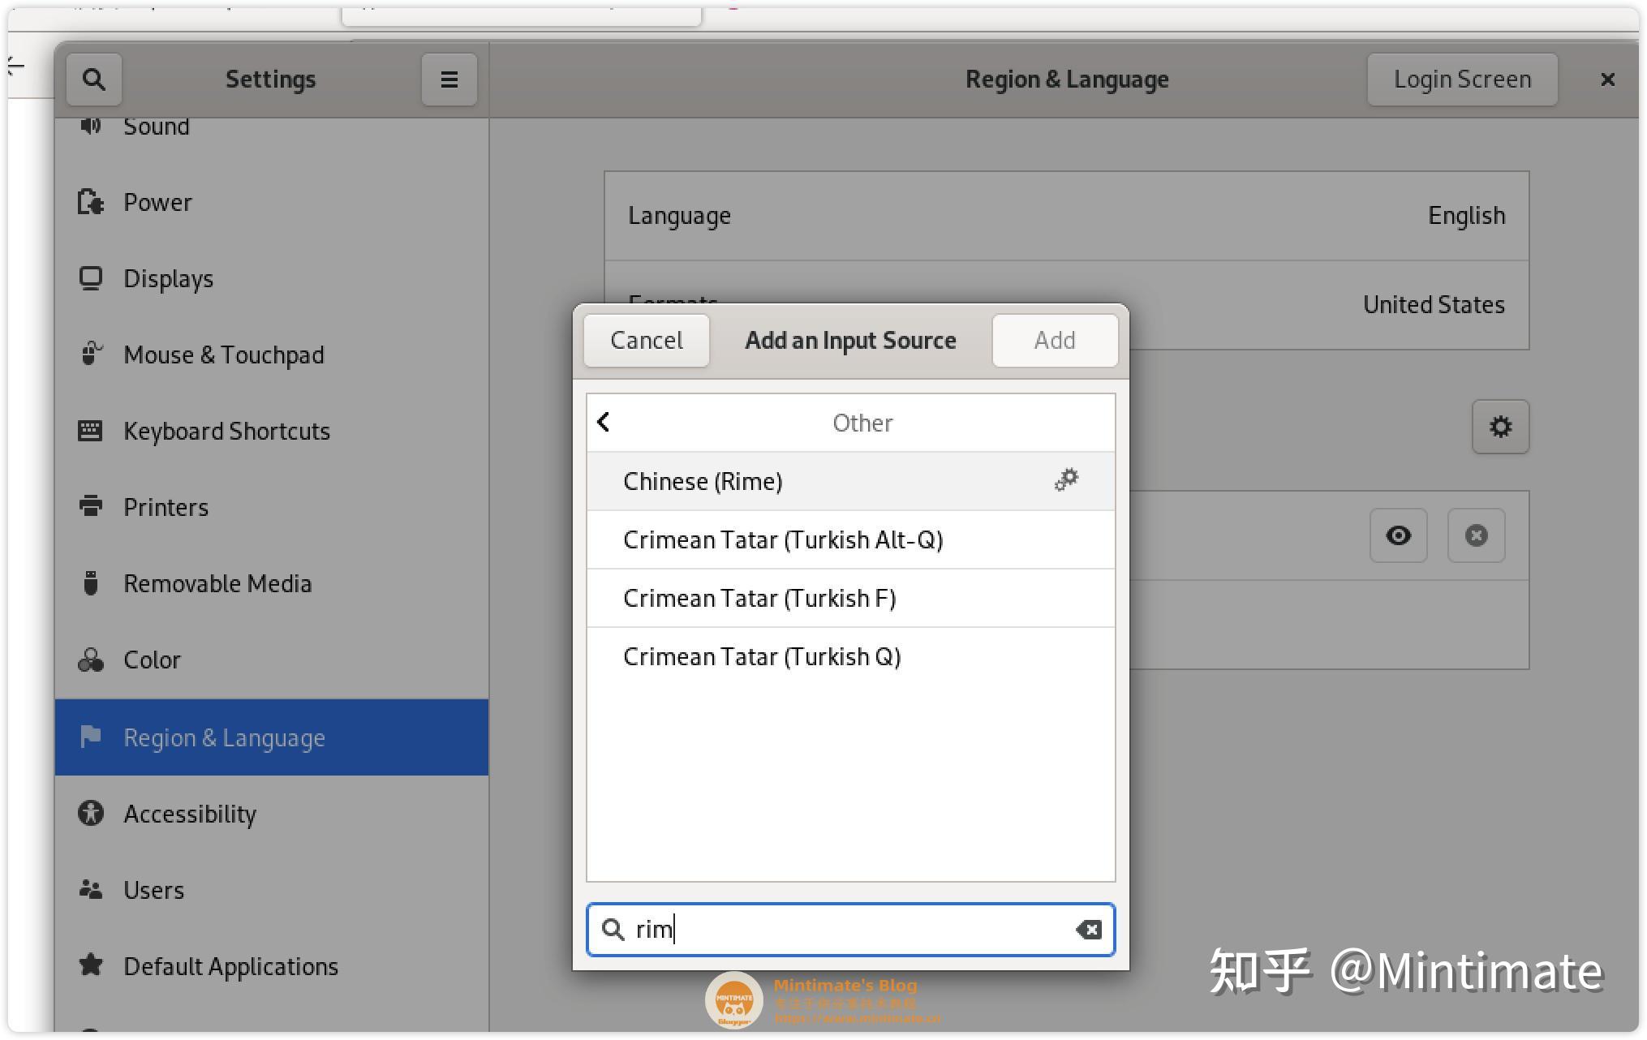Switch to Accessibility settings panel
The image size is (1647, 1040).
point(190,814)
